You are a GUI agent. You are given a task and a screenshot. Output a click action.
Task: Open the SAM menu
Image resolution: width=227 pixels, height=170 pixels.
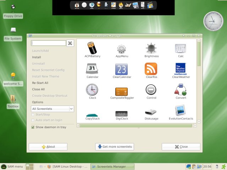pos(12,166)
